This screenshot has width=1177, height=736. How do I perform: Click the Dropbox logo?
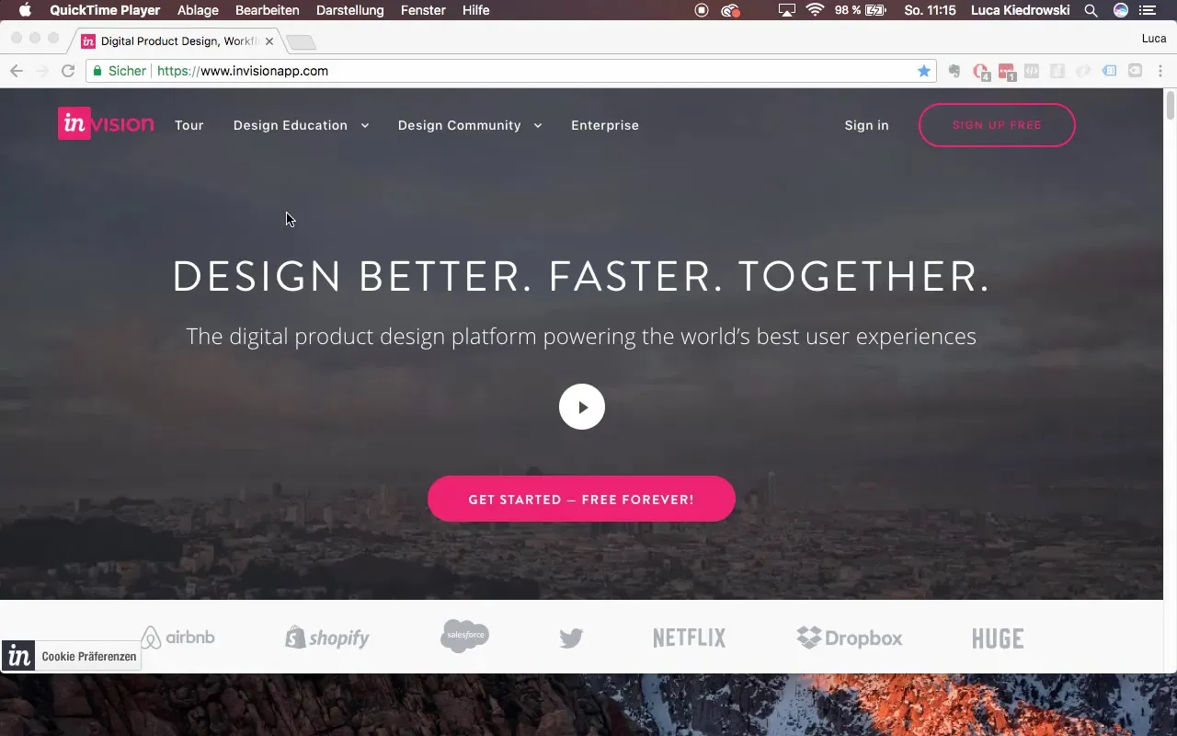point(850,638)
